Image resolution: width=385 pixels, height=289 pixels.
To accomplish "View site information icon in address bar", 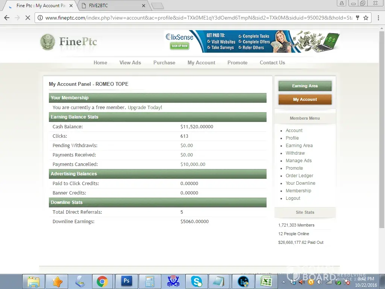I will [x=40, y=18].
